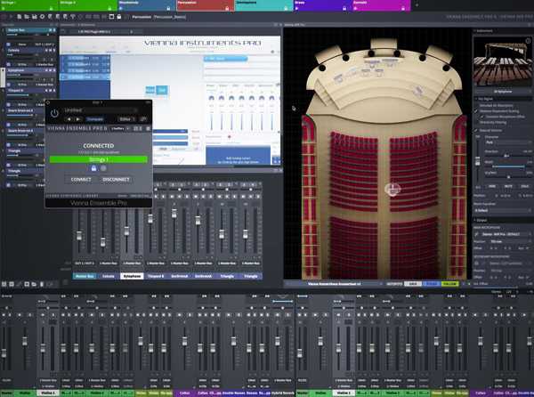This screenshot has width=534, height=397.
Task: Click the plugin window settings icon at top-left
Action: point(48,102)
